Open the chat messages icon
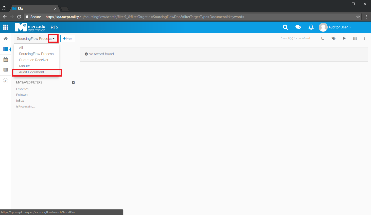Screen dimensions: 371x215 pyautogui.click(x=298, y=27)
